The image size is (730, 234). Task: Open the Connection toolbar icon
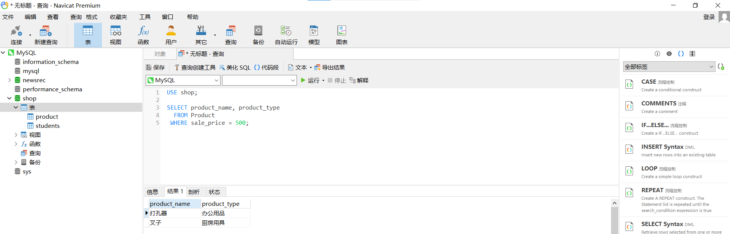pos(16,35)
